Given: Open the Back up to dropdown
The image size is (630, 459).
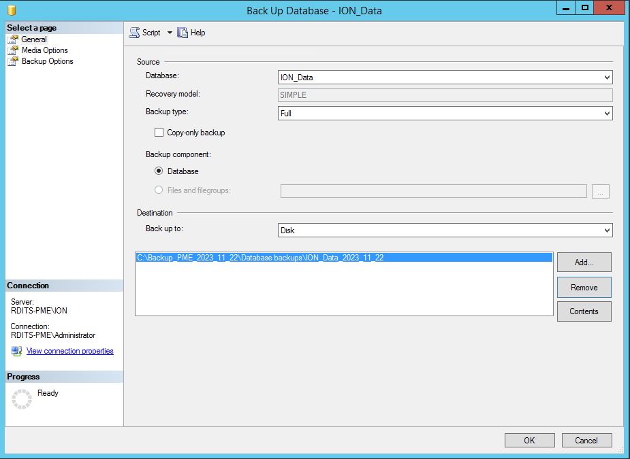Looking at the screenshot, I should coord(445,231).
